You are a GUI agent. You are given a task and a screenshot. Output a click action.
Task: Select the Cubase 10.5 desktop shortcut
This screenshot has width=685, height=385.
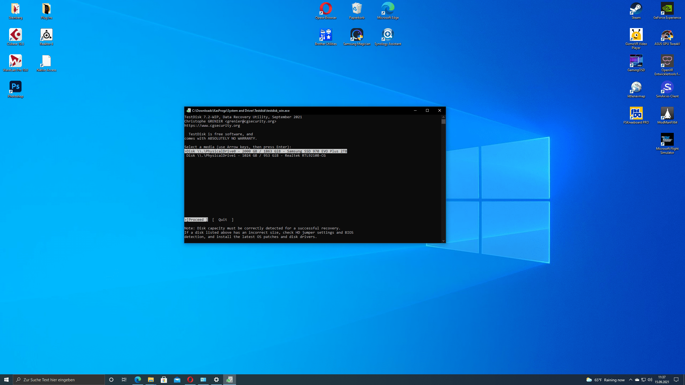click(x=16, y=37)
